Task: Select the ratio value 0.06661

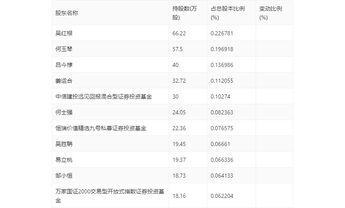Action: pos(220,144)
